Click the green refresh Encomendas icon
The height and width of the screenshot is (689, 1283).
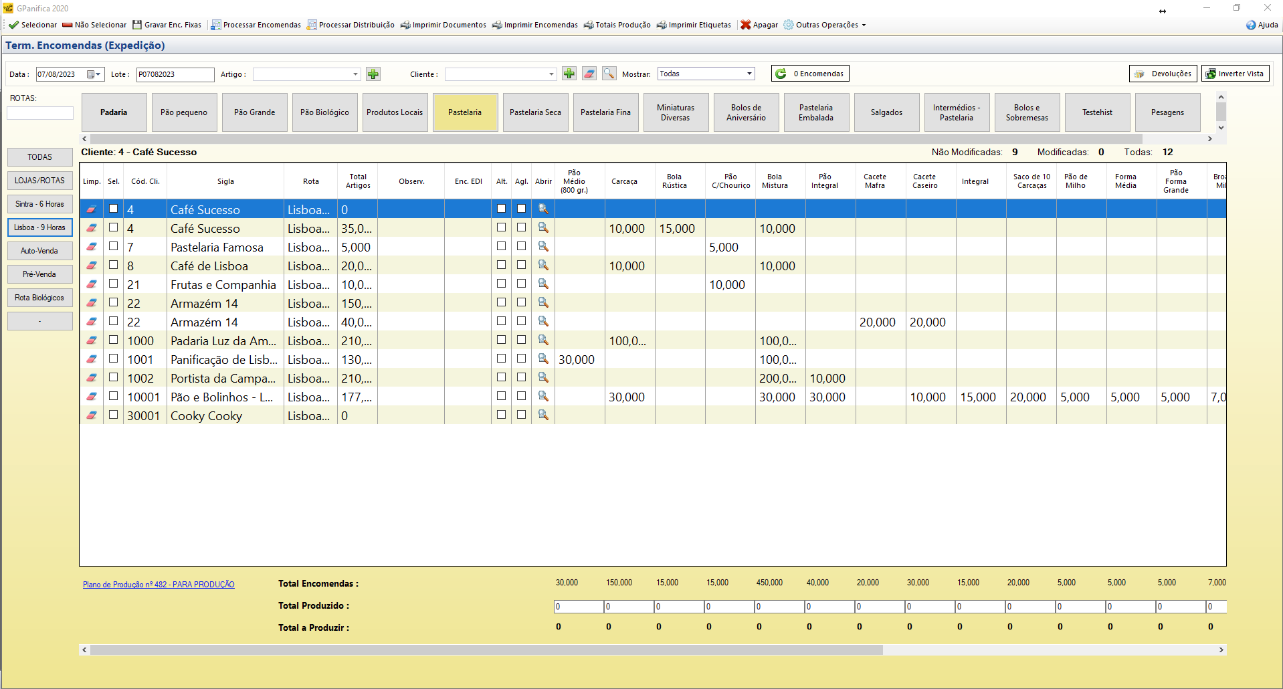click(781, 74)
